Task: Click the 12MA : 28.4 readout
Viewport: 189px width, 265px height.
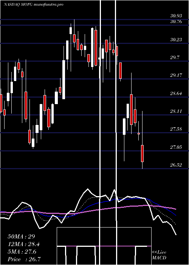Action: (25, 244)
